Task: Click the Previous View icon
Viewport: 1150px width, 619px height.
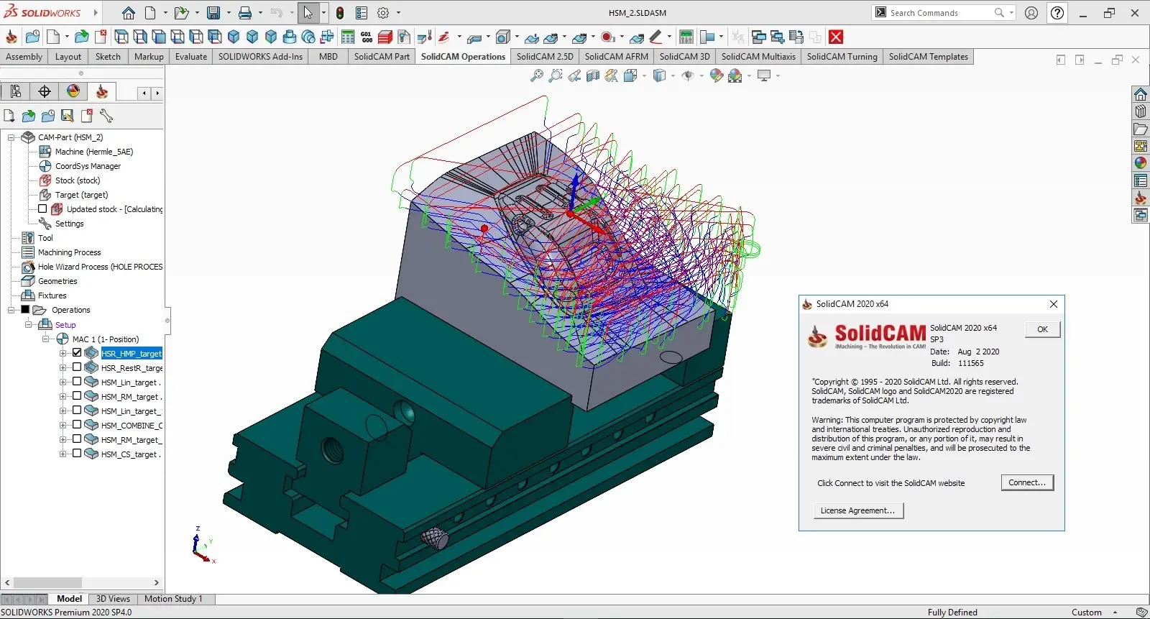Action: coord(574,75)
